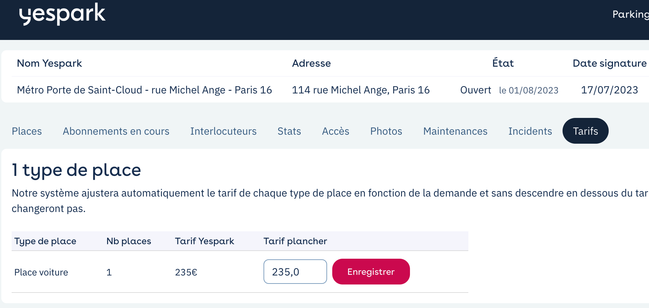
Task: Select parking name Métro Porte de Saint-Cloud
Action: coord(145,90)
